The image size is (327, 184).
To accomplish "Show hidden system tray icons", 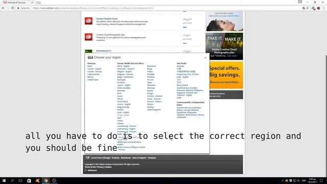I will click(283, 180).
